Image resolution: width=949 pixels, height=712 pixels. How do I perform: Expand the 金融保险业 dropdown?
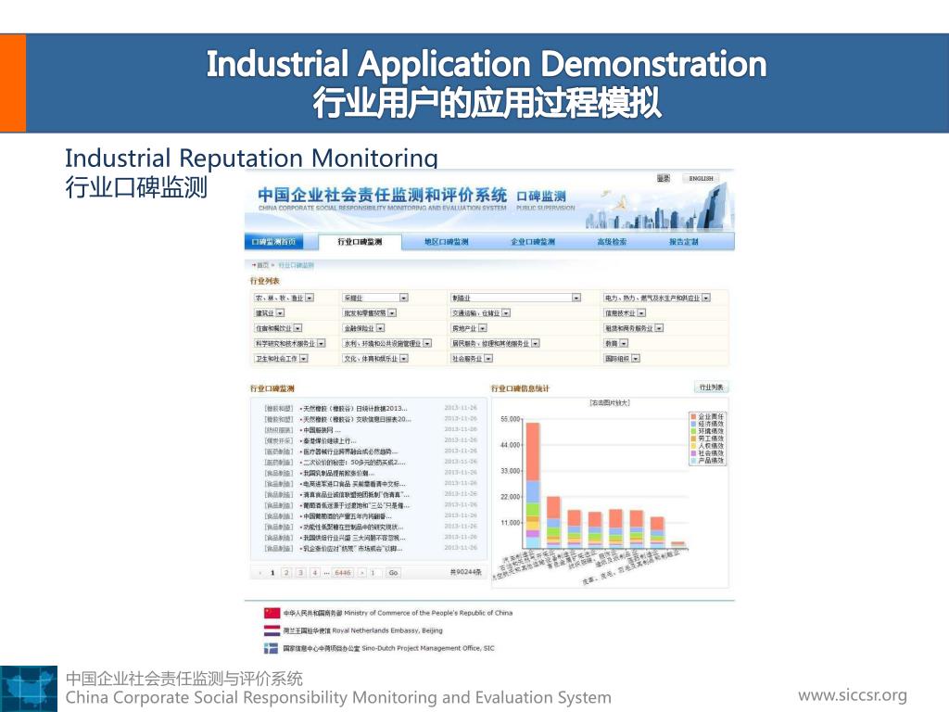pos(363,328)
